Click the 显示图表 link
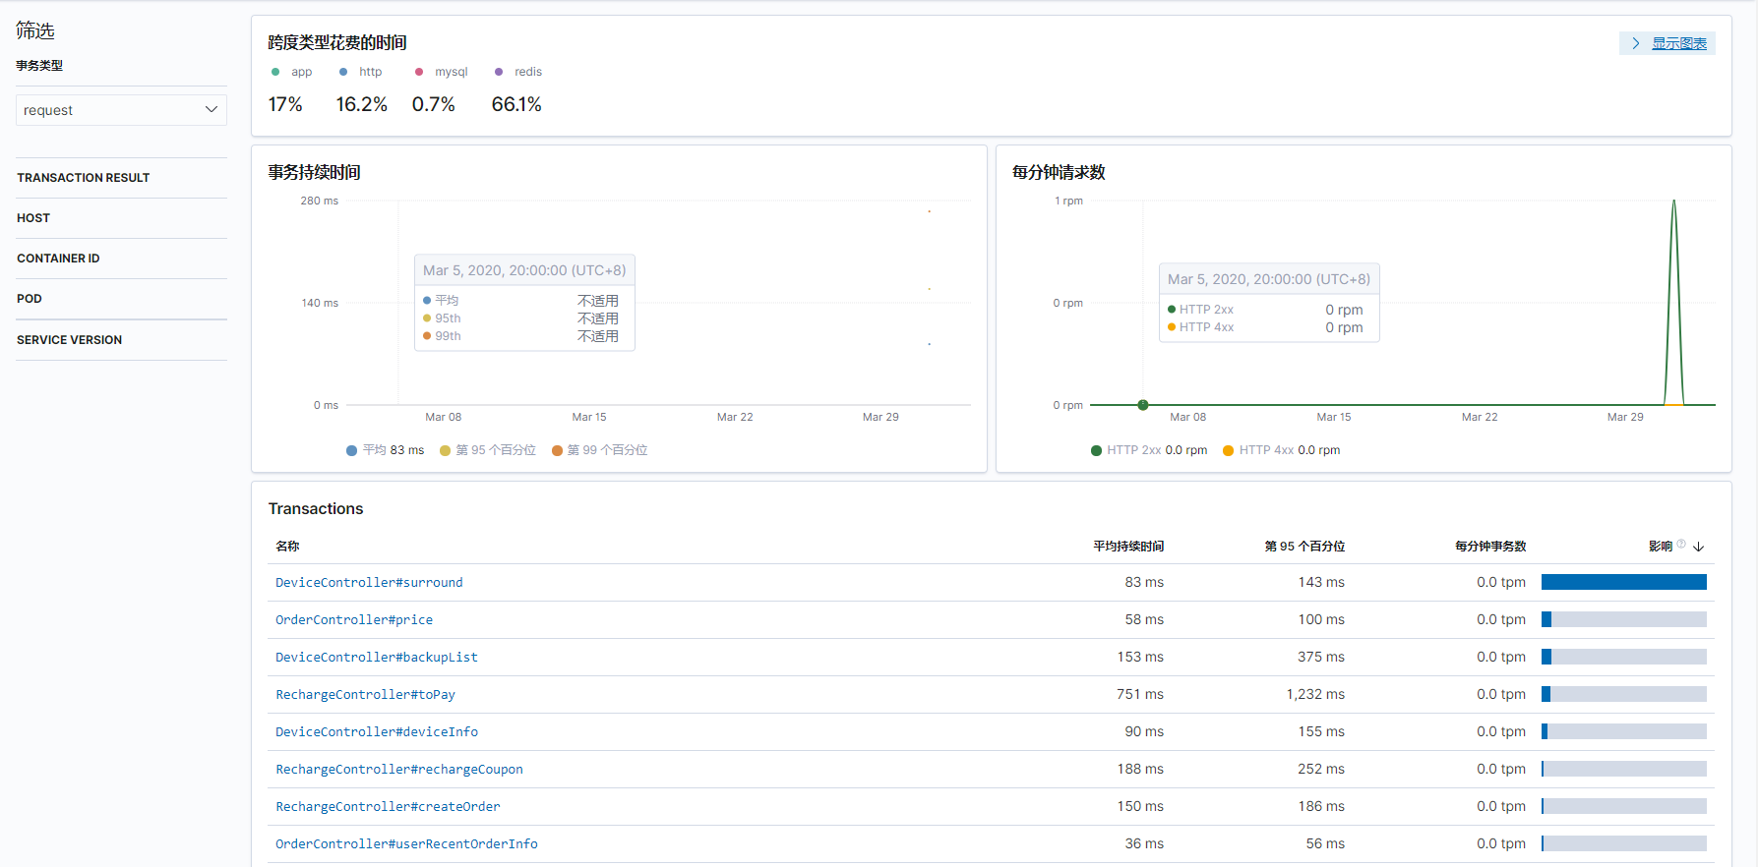Screen dimensions: 1758x867 (x=1679, y=43)
